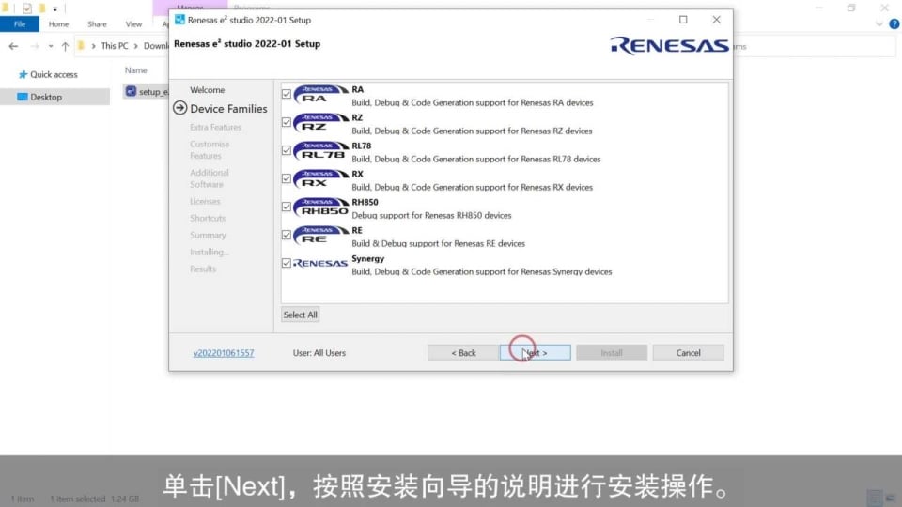
Task: Click the Renesas RE logo icon
Action: pos(321,235)
